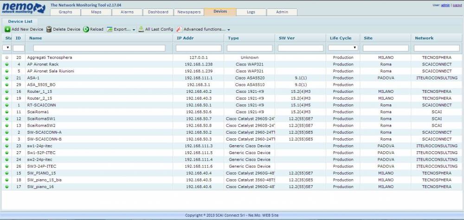Focus the Site filter input
Image resolution: width=464 pixels, height=220 pixels.
coord(386,48)
